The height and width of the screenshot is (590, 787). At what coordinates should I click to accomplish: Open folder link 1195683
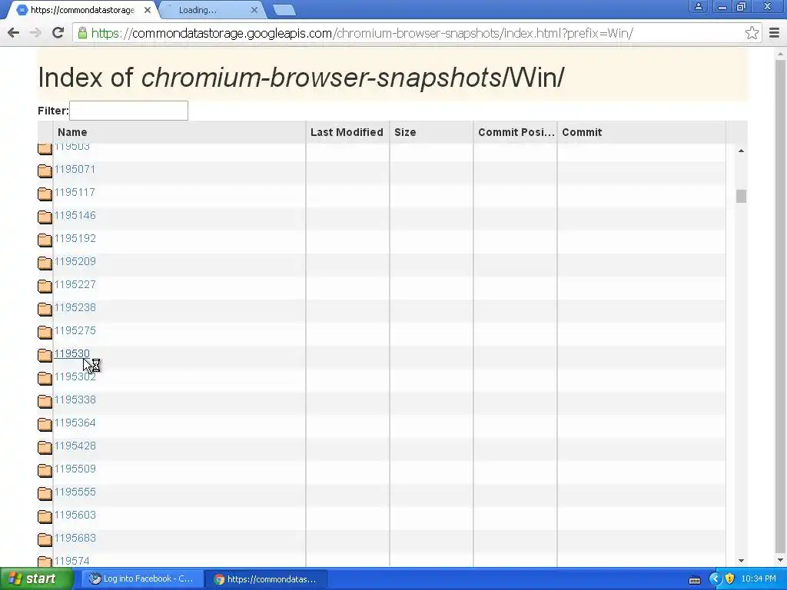[x=75, y=539]
